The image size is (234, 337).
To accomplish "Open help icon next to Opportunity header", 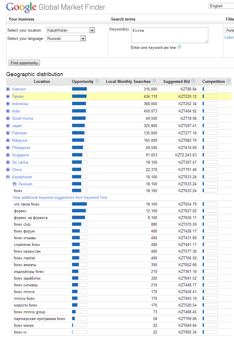I will click(97, 81).
